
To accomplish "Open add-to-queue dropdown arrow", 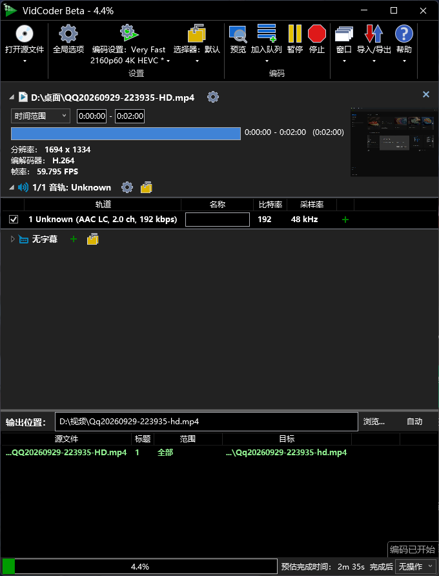I will pyautogui.click(x=267, y=61).
